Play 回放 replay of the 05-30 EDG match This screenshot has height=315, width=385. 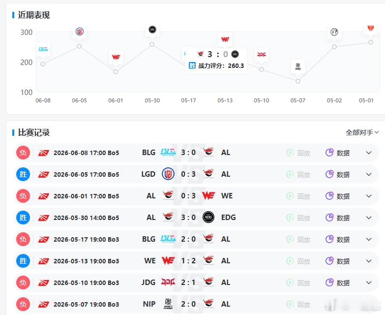(x=298, y=218)
